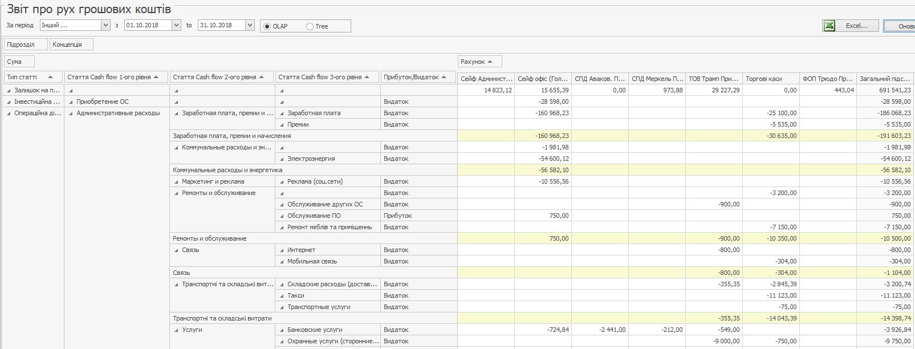The height and width of the screenshot is (349, 915).
Task: Open the За період dropdown
Action: (x=105, y=25)
